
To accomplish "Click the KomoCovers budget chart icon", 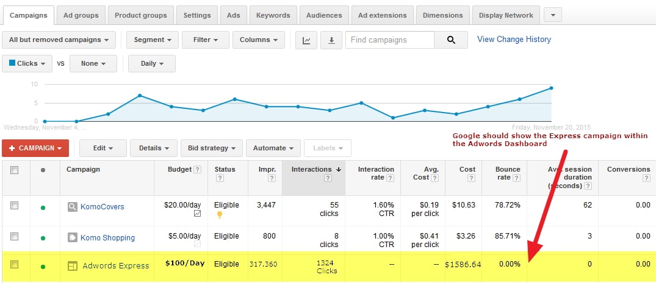I will 197,213.
